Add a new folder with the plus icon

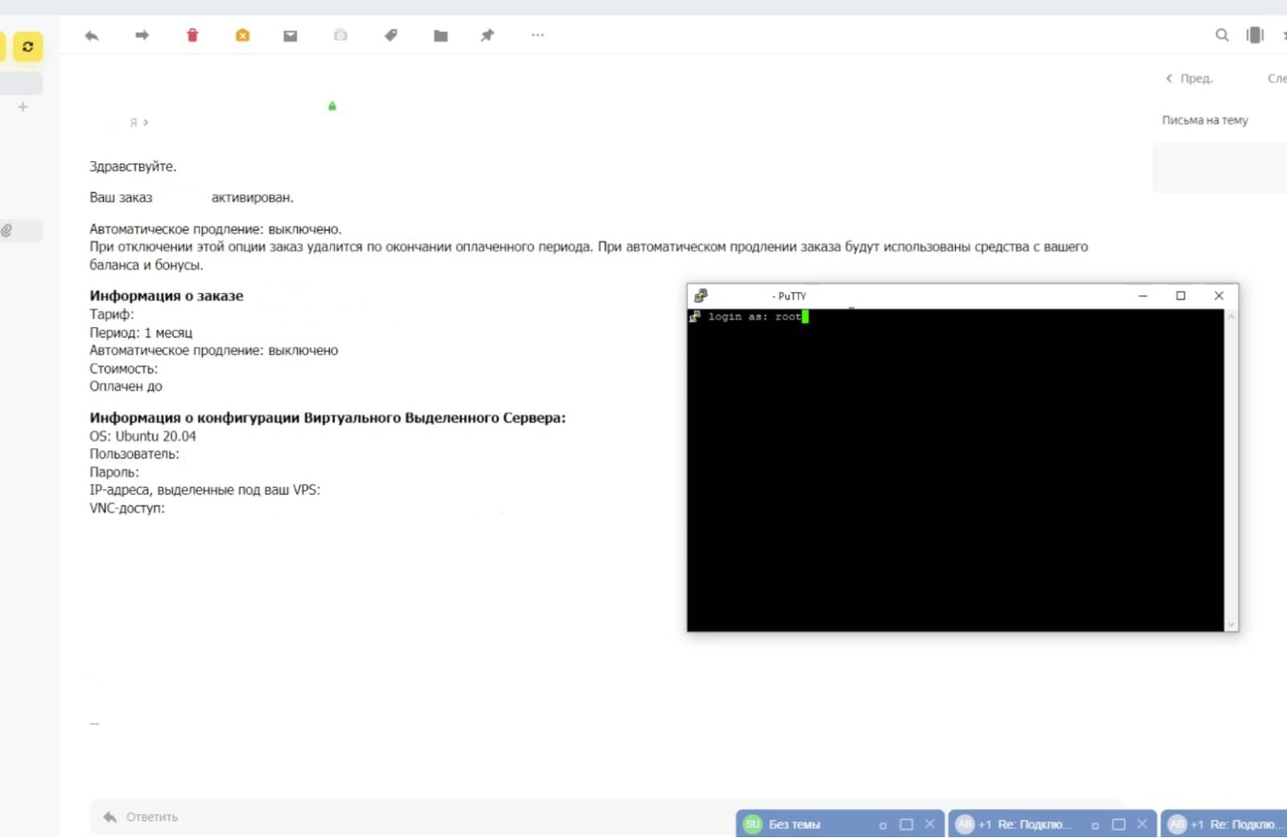[x=23, y=107]
